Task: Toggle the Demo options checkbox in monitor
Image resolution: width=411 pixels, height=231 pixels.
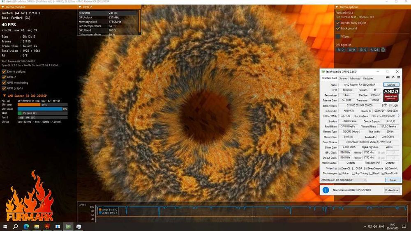Action: 4,71
